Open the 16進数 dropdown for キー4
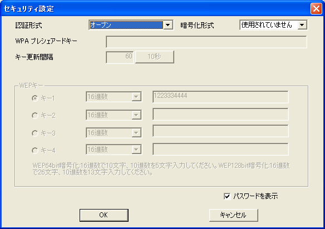This screenshot has height=229, width=325. [114, 150]
